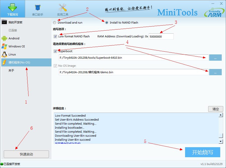Click the No OS Image path field

[x=134, y=72]
